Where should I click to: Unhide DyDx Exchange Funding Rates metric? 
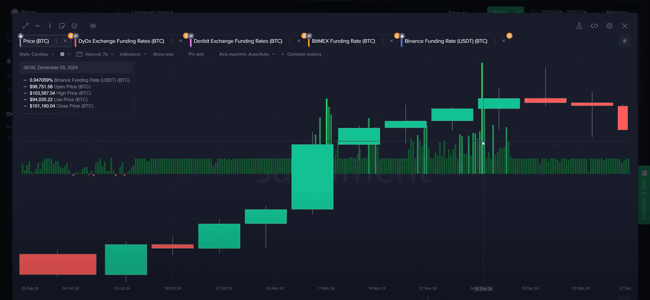tap(76, 36)
